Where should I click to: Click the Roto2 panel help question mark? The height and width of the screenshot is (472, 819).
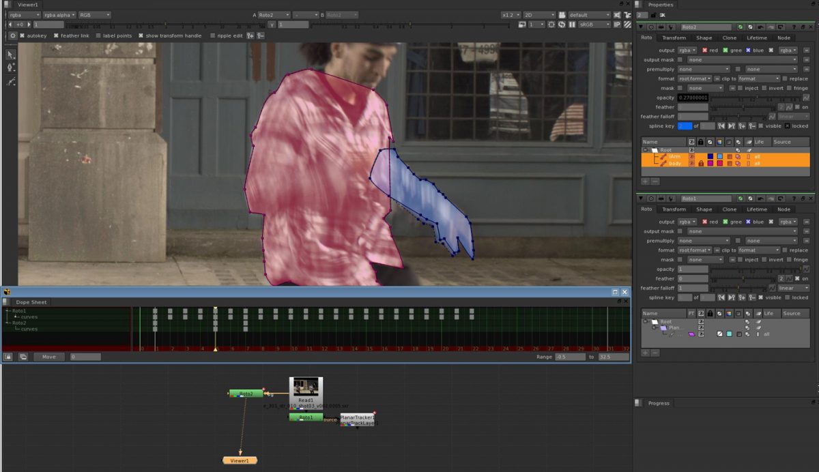click(792, 27)
